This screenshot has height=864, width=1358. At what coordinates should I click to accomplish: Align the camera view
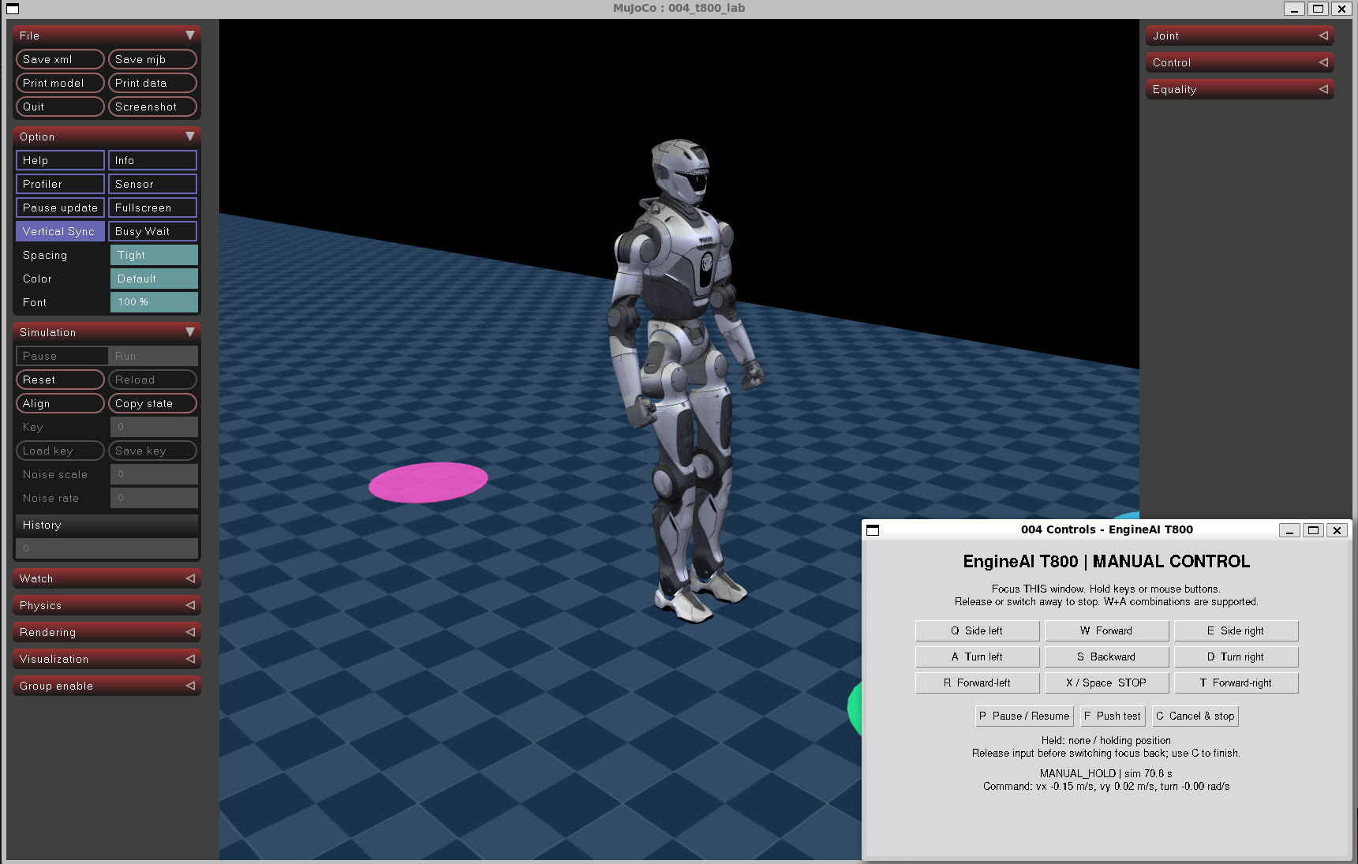pyautogui.click(x=60, y=403)
